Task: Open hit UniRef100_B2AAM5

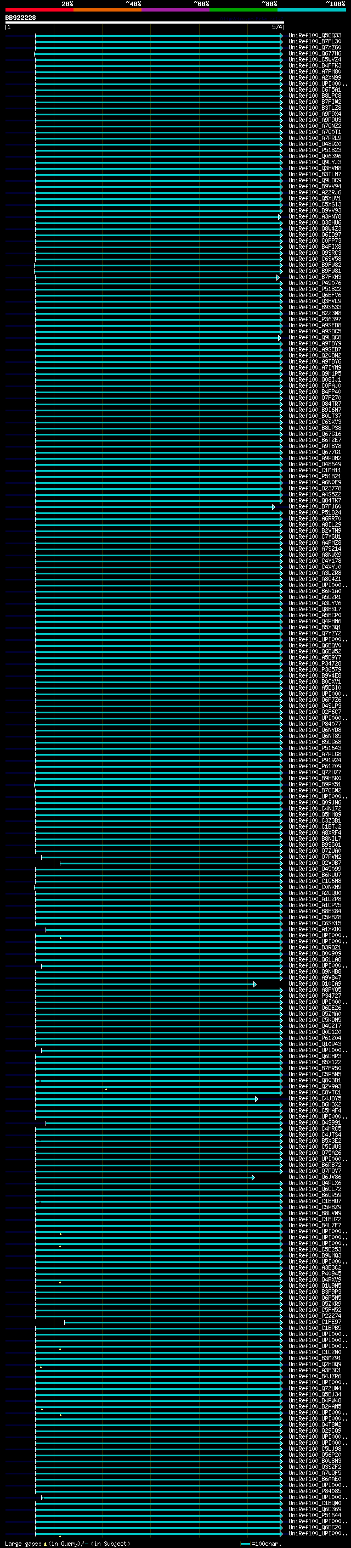Action: click(315, 1407)
